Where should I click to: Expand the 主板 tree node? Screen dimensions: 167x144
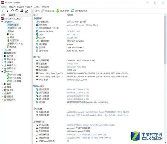[2, 50]
